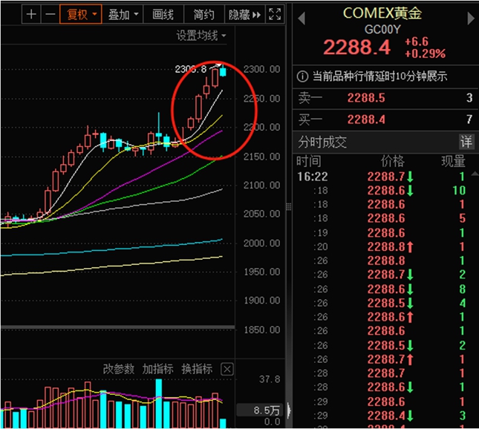Click the +6.6 price change value

click(417, 42)
